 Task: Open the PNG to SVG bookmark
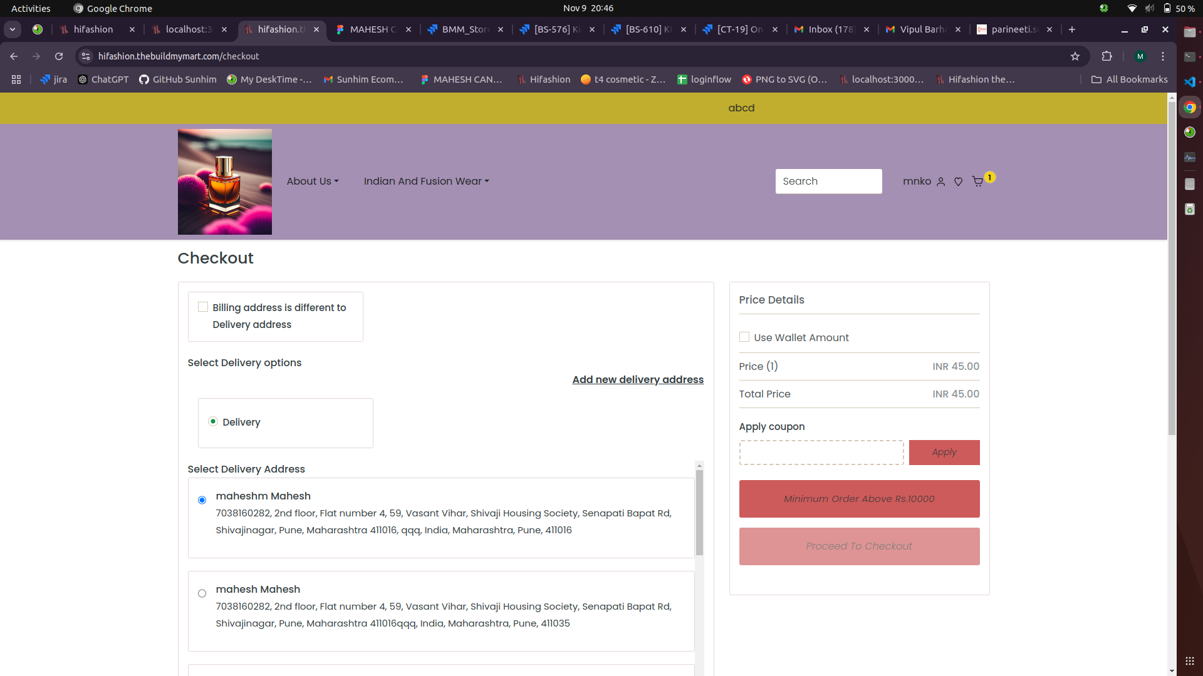point(784,79)
